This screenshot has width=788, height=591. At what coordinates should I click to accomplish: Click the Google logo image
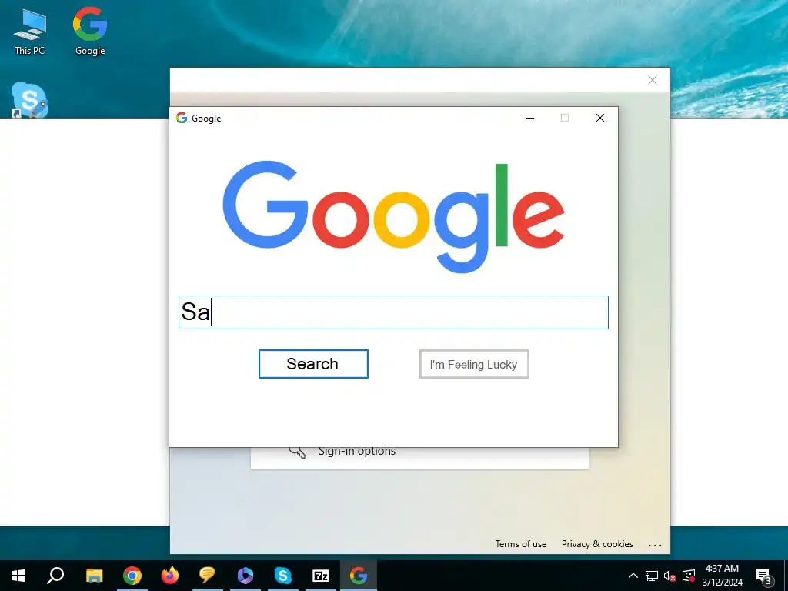point(393,216)
